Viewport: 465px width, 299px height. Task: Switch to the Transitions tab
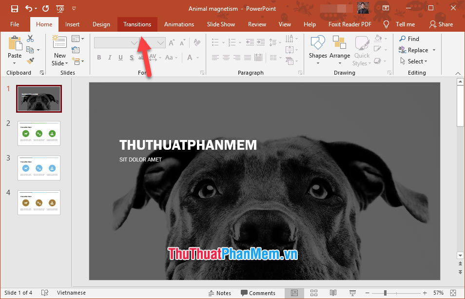click(x=137, y=24)
